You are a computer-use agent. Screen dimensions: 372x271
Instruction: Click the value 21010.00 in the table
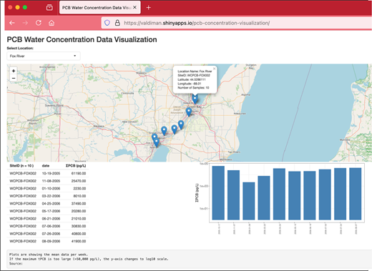point(79,219)
